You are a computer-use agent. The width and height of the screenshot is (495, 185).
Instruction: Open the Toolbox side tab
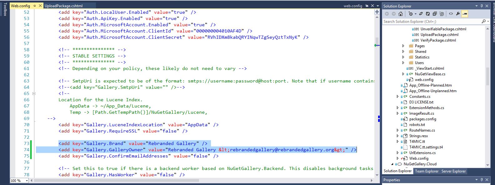point(5,9)
